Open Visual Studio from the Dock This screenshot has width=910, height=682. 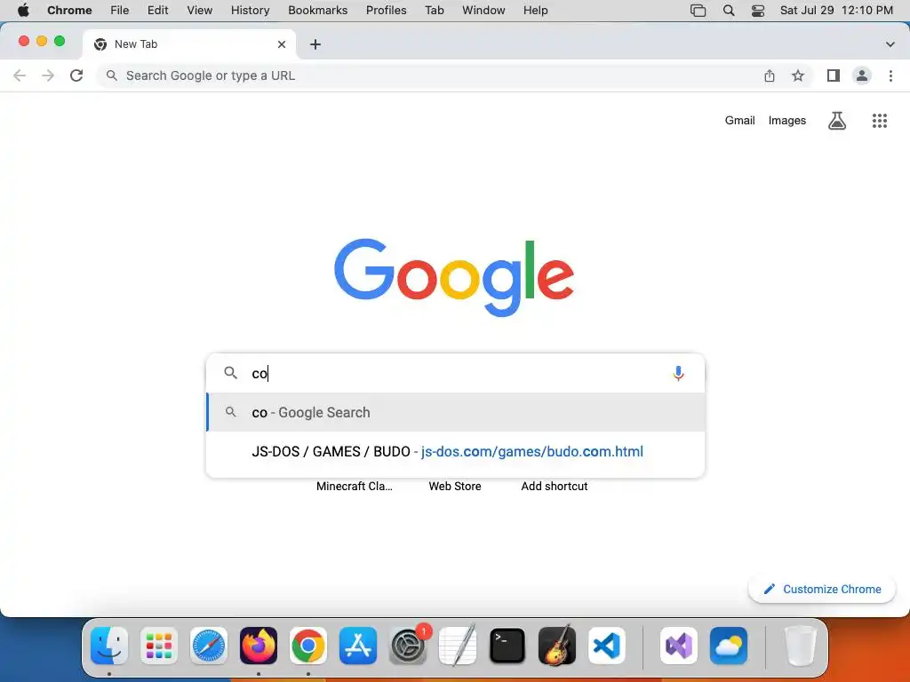678,646
